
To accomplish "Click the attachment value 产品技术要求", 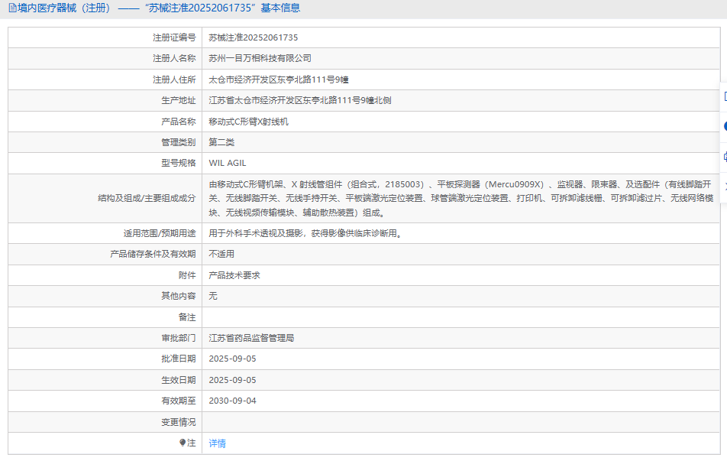I will point(234,275).
